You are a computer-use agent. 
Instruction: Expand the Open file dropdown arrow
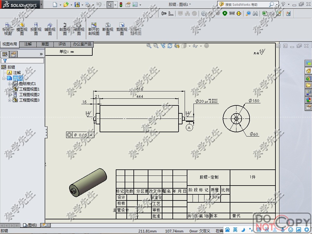click(x=71, y=5)
